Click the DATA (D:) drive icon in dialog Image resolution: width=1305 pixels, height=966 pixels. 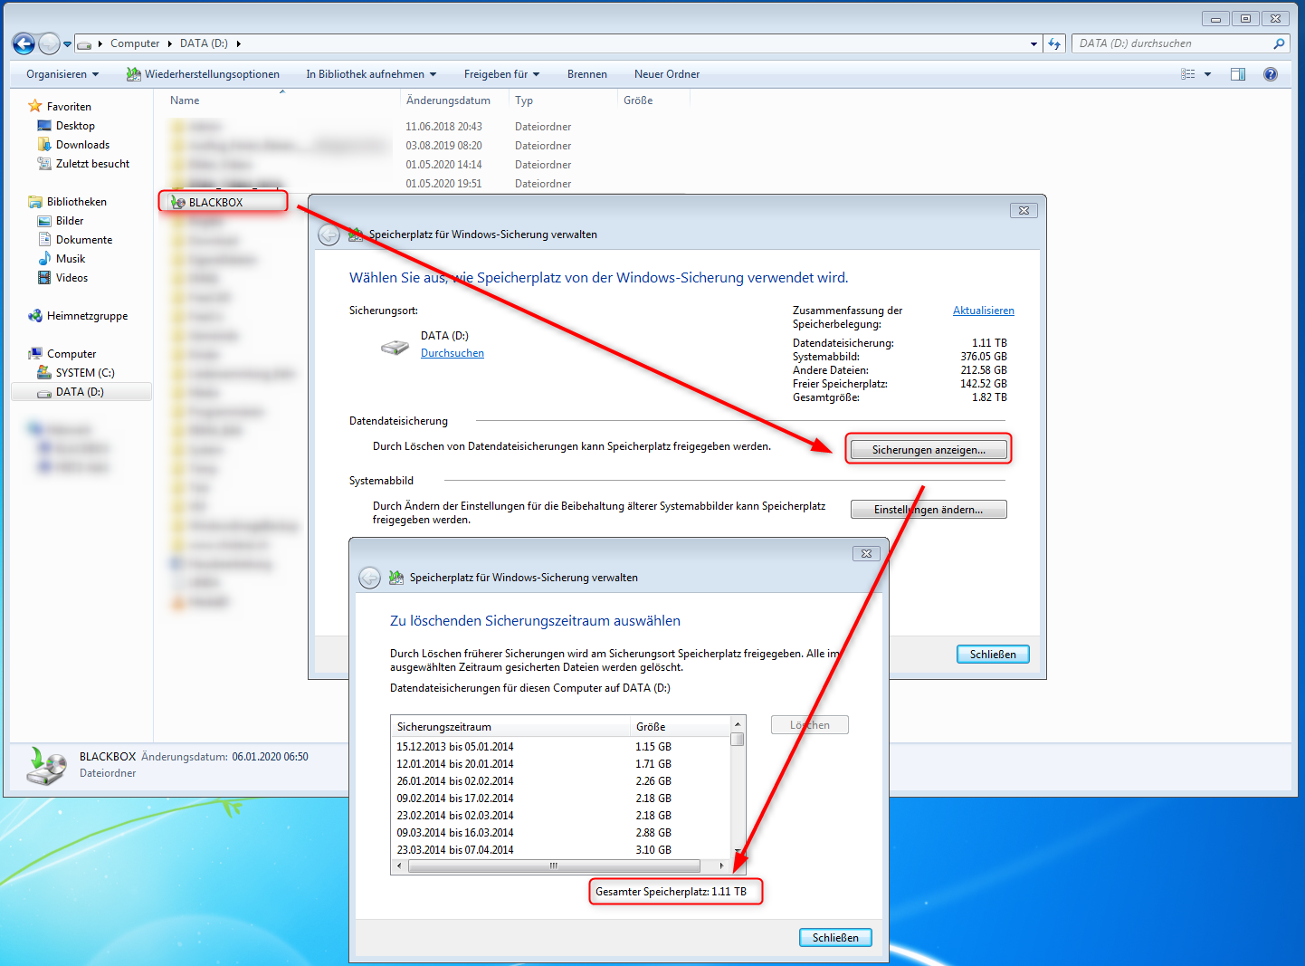(x=395, y=346)
